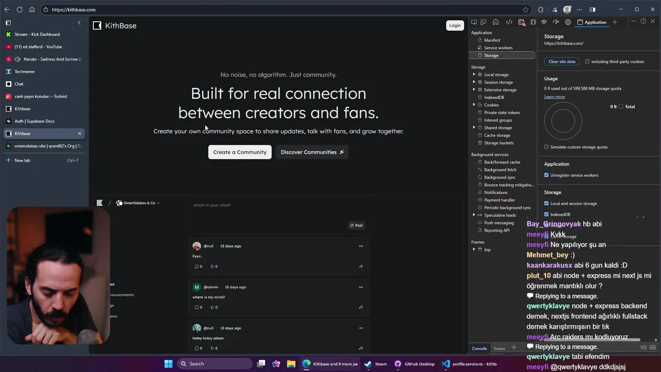Expand Shared storage tree node
The image size is (661, 372).
pyautogui.click(x=474, y=128)
